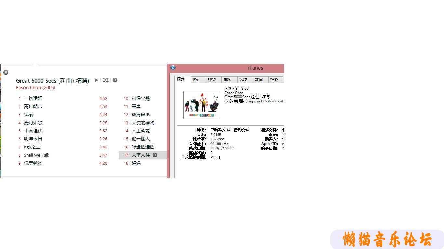Close the expanded album view
The image size is (444, 249).
pos(6,72)
